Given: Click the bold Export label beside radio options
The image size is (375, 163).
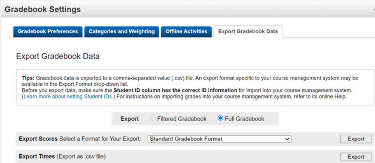Looking at the screenshot, I should [x=130, y=119].
